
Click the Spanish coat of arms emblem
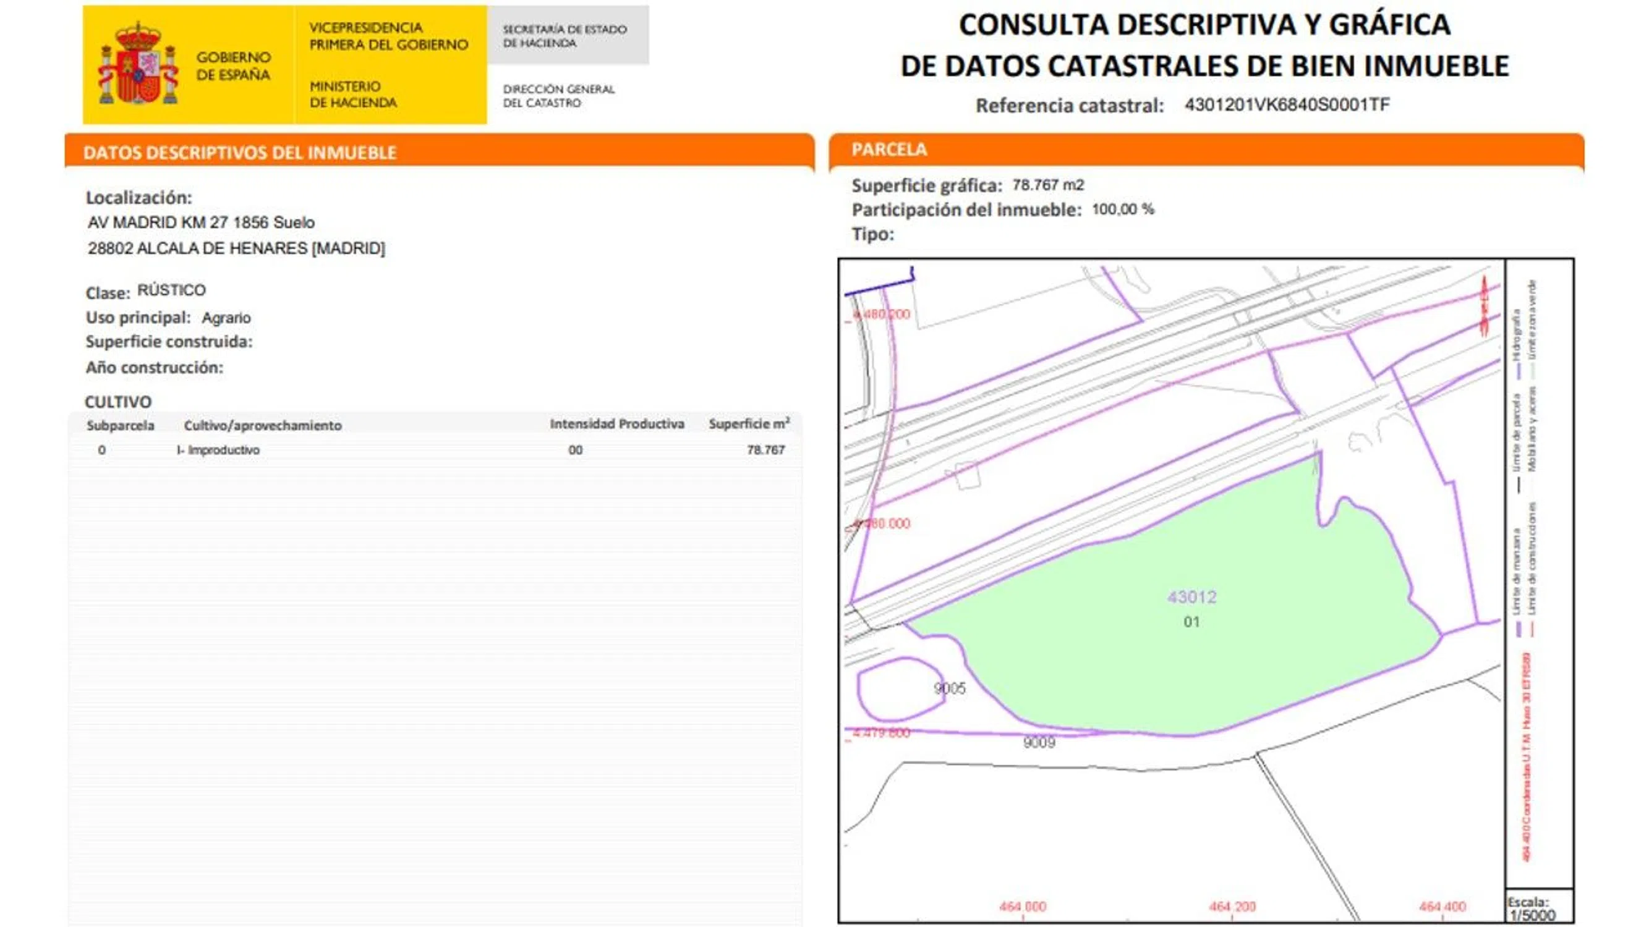pyautogui.click(x=137, y=64)
